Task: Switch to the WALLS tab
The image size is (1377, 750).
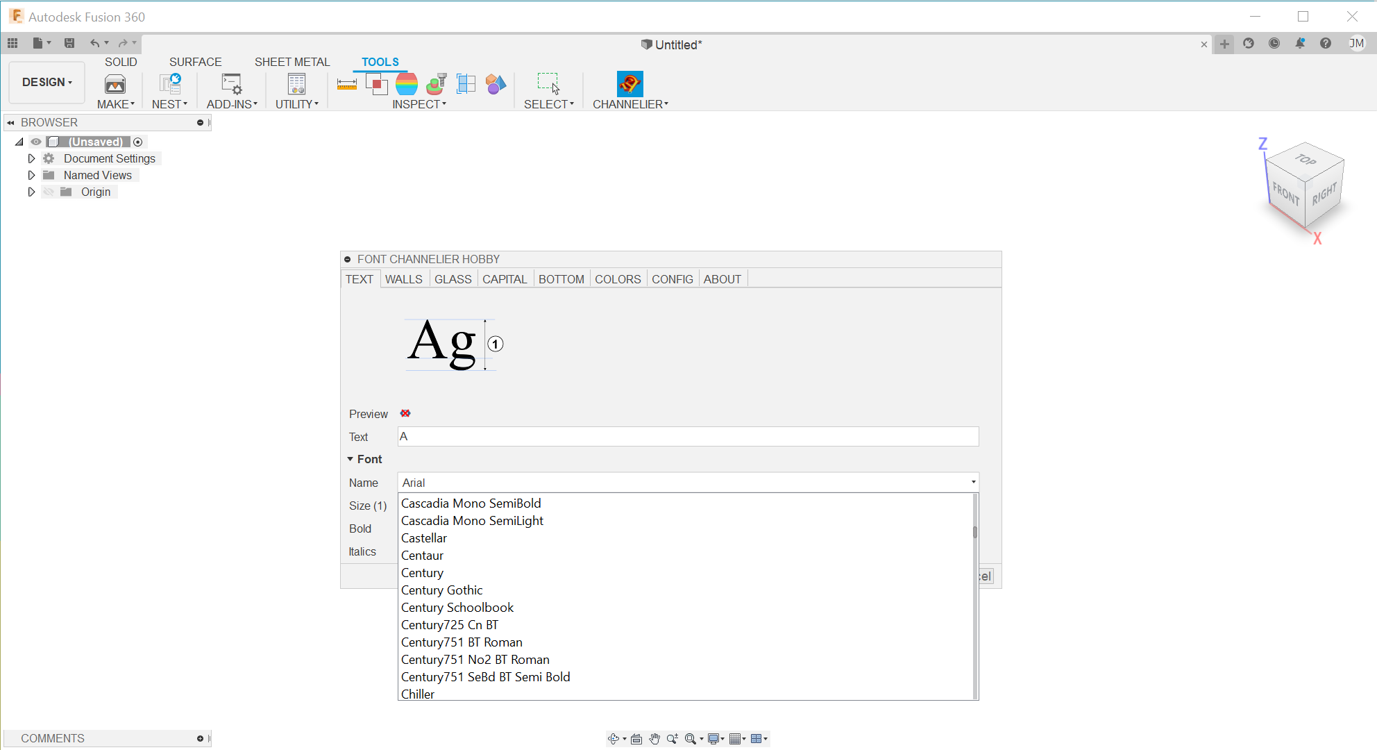Action: [x=403, y=279]
